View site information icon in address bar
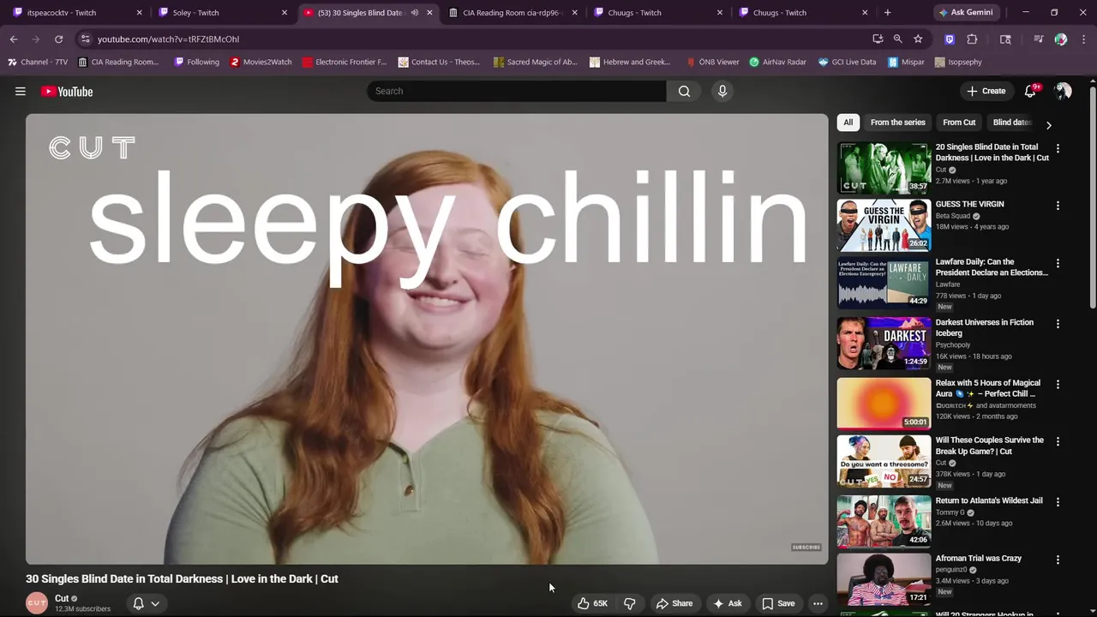This screenshot has width=1097, height=617. 84,39
